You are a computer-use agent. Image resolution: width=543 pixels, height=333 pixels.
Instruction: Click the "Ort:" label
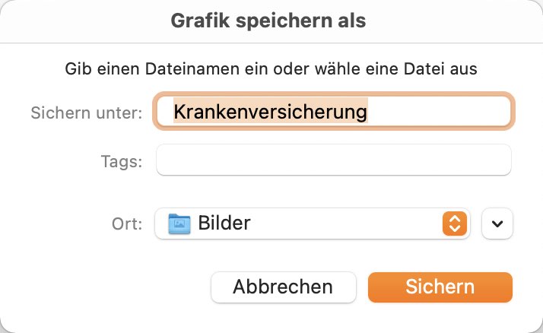coord(127,224)
